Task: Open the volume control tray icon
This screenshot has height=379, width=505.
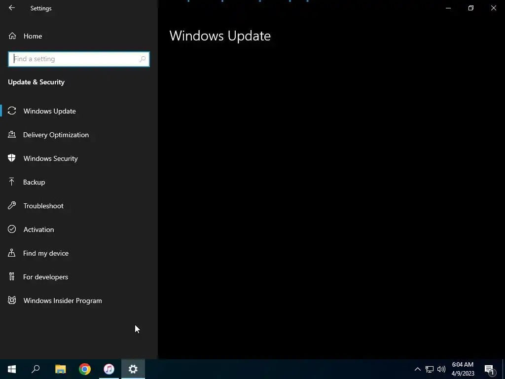Action: pyautogui.click(x=441, y=369)
